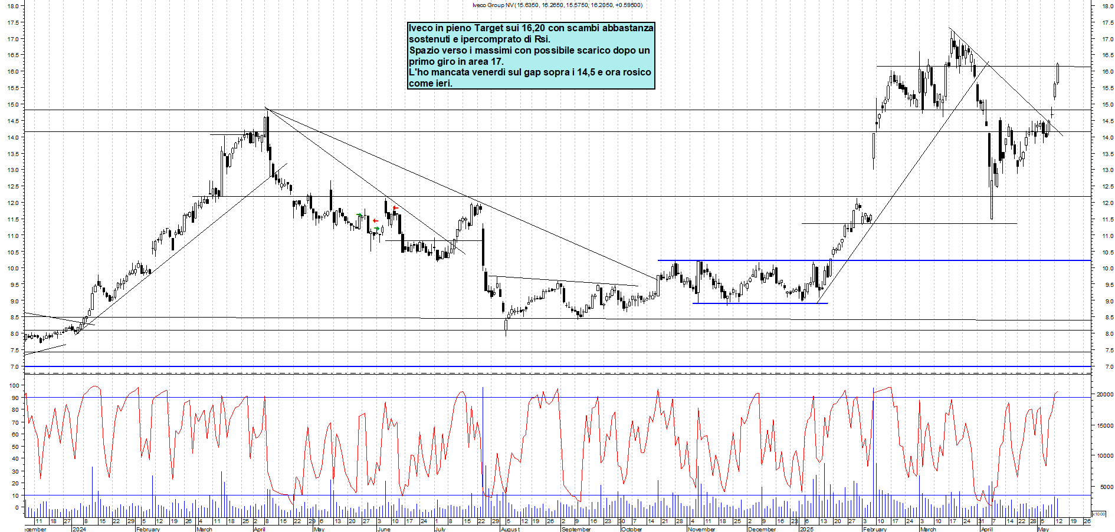Click the 20000 label on the volume axis

click(1105, 395)
